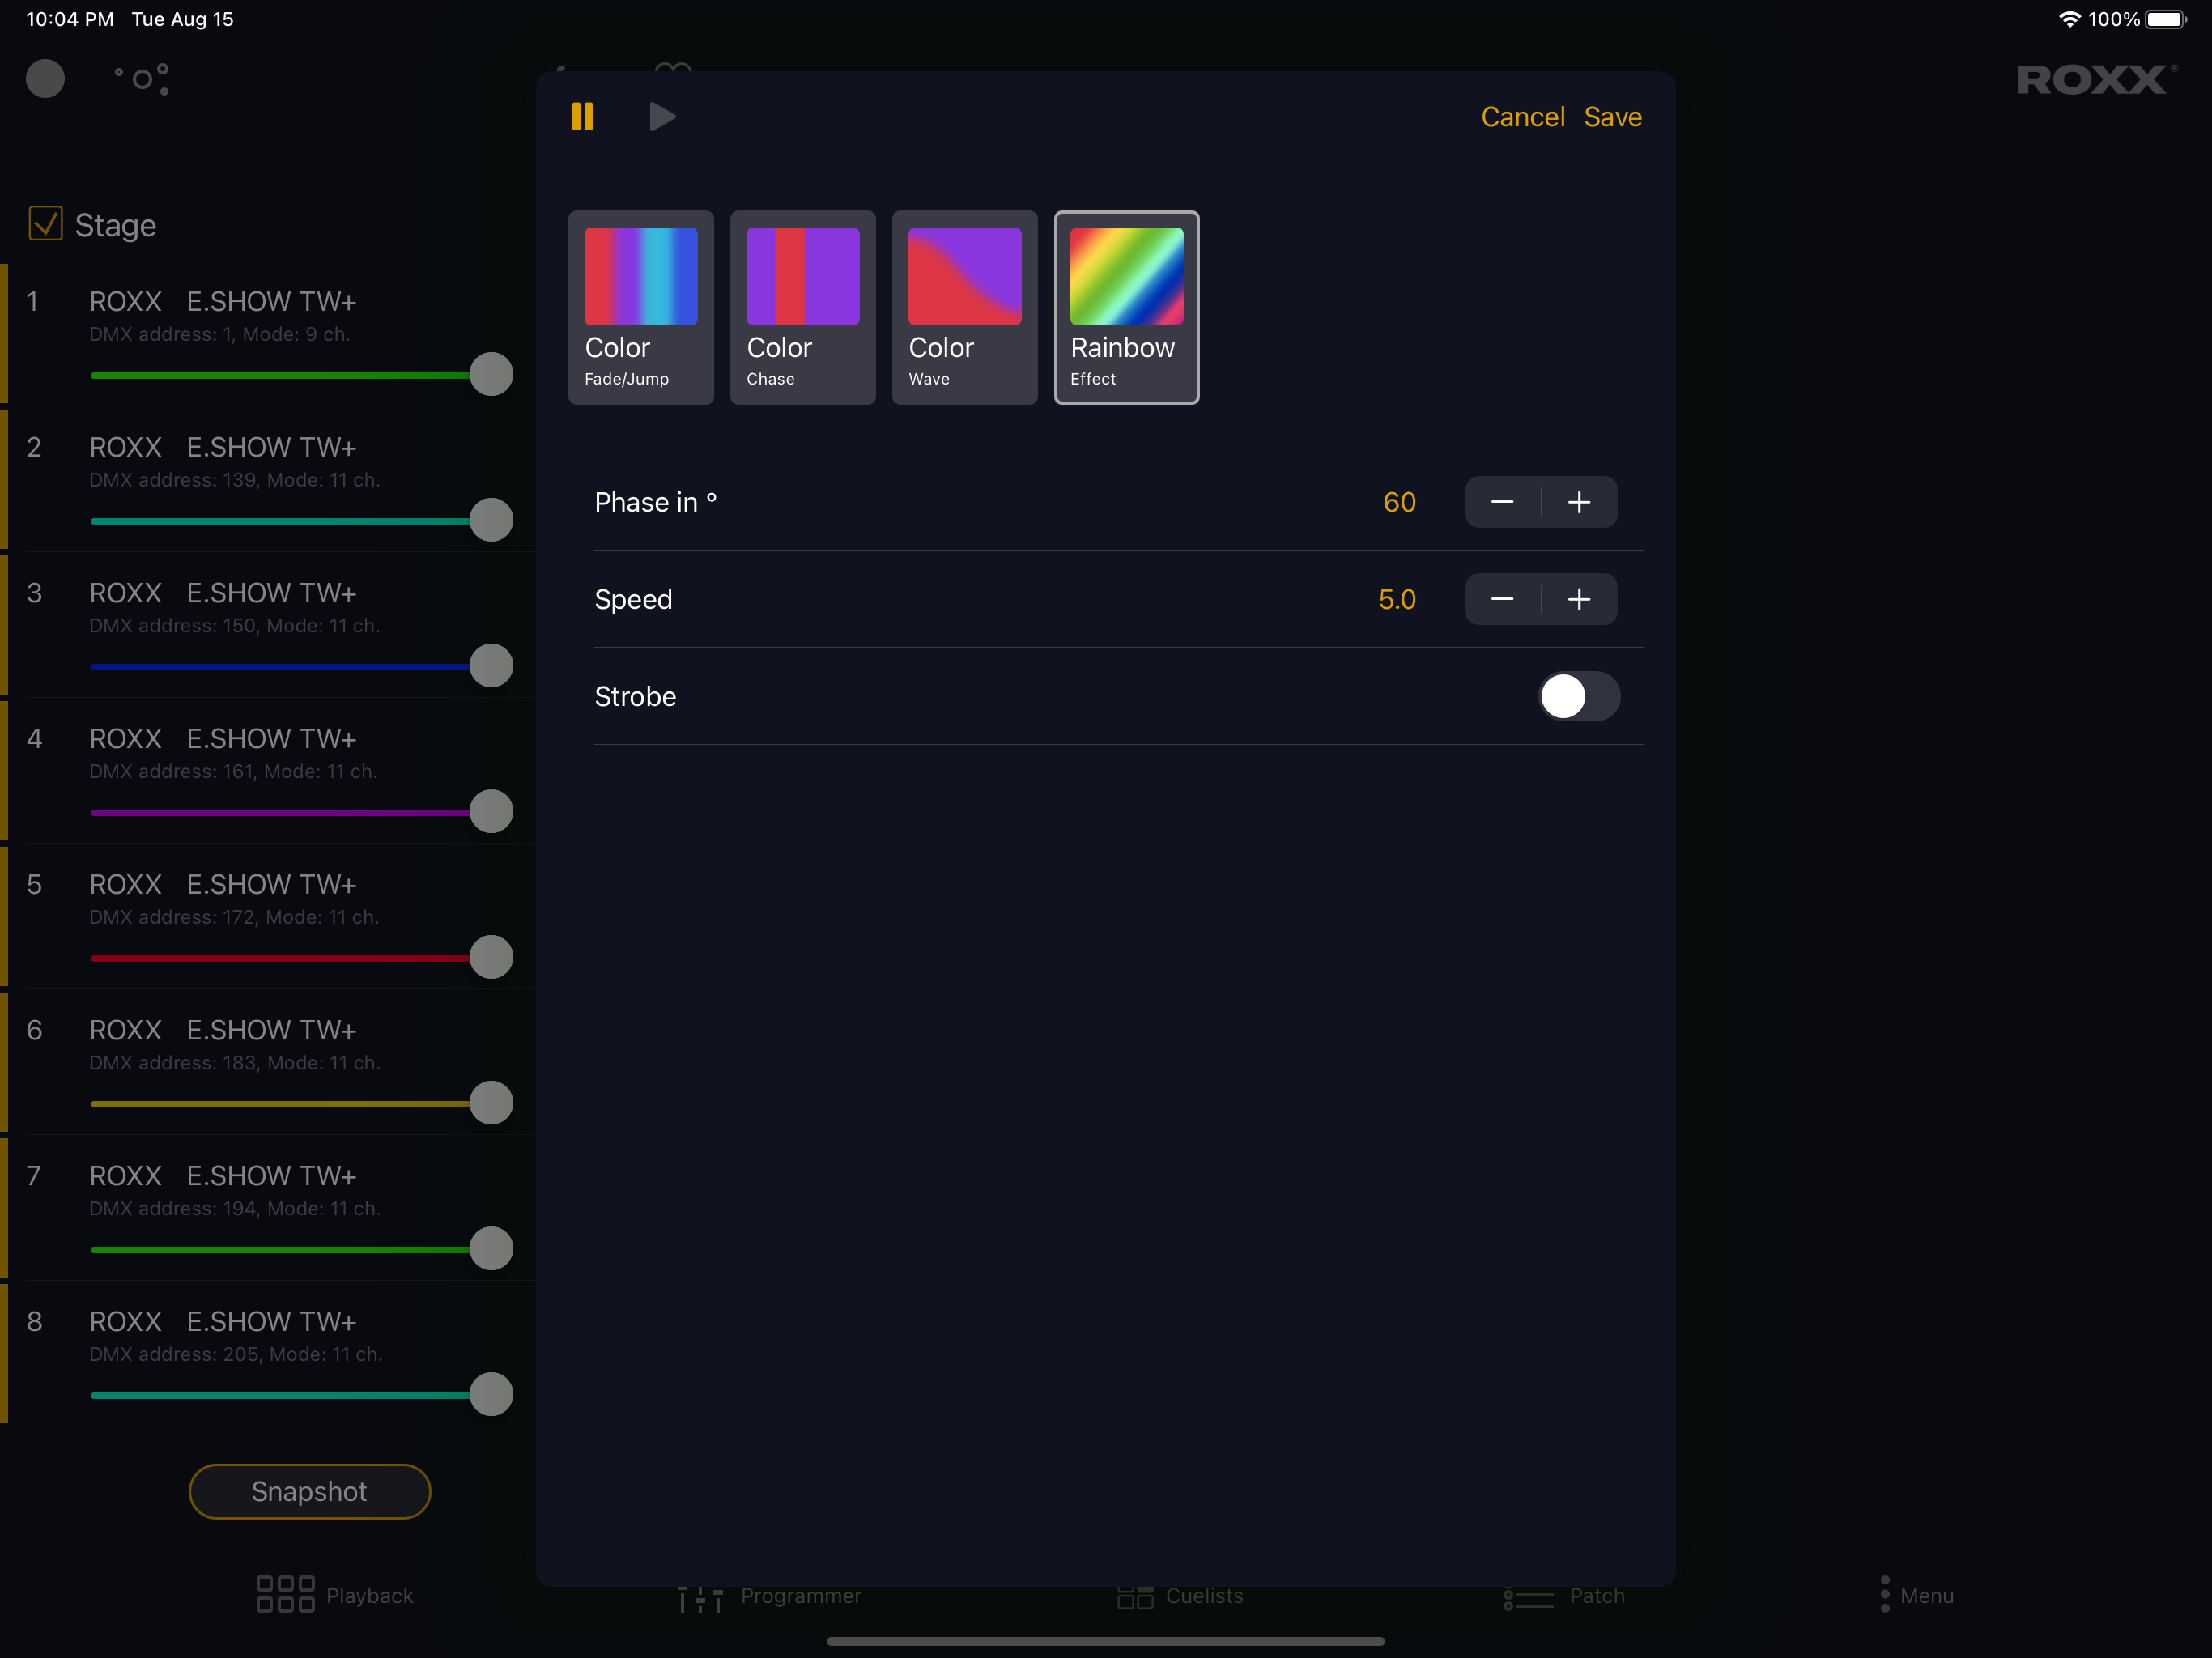Screen dimensions: 2212x1658
Task: Switch to the Playback tab
Action: click(x=335, y=1595)
